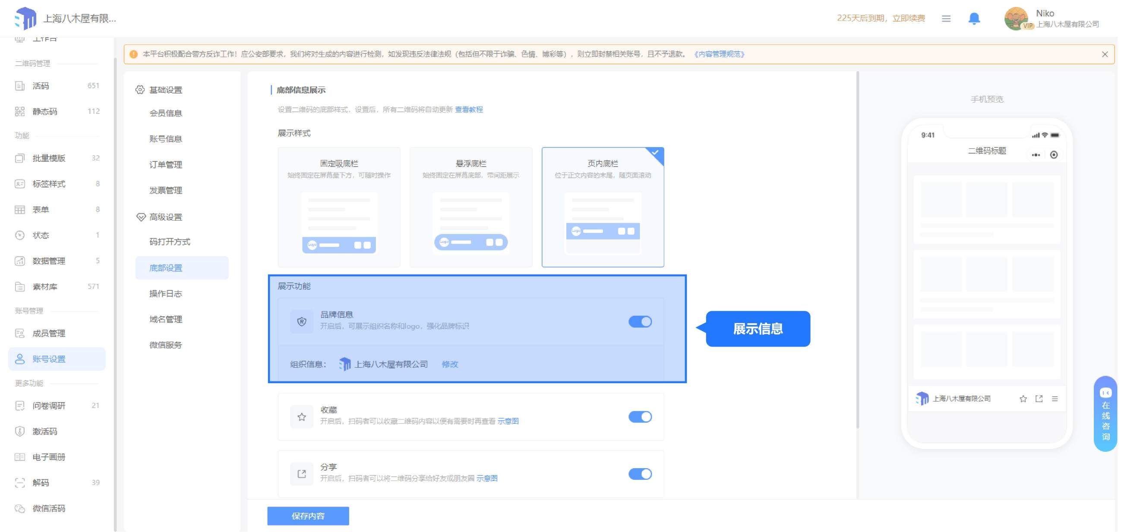Image resolution: width=1121 pixels, height=532 pixels.
Task: Click share icon in phone preview footer
Action: [x=1039, y=398]
